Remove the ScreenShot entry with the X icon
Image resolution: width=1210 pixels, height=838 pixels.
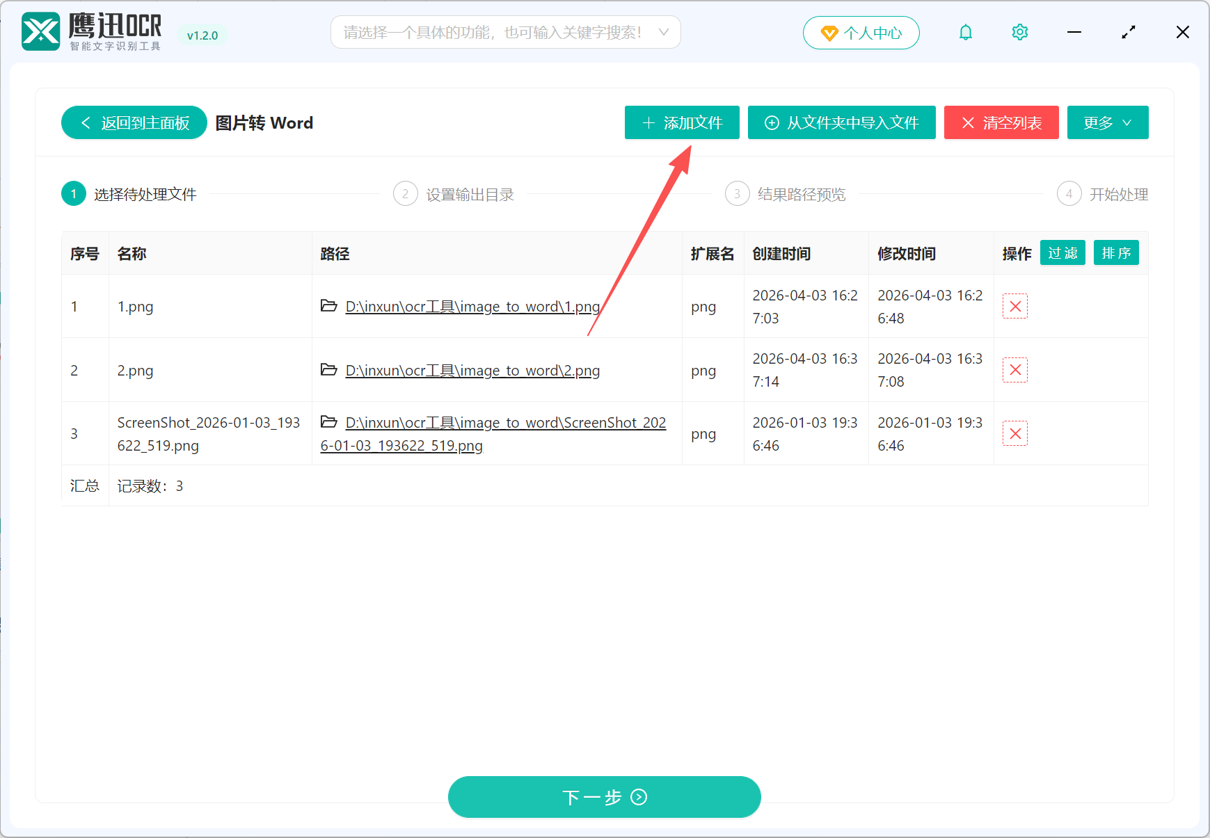tap(1014, 433)
